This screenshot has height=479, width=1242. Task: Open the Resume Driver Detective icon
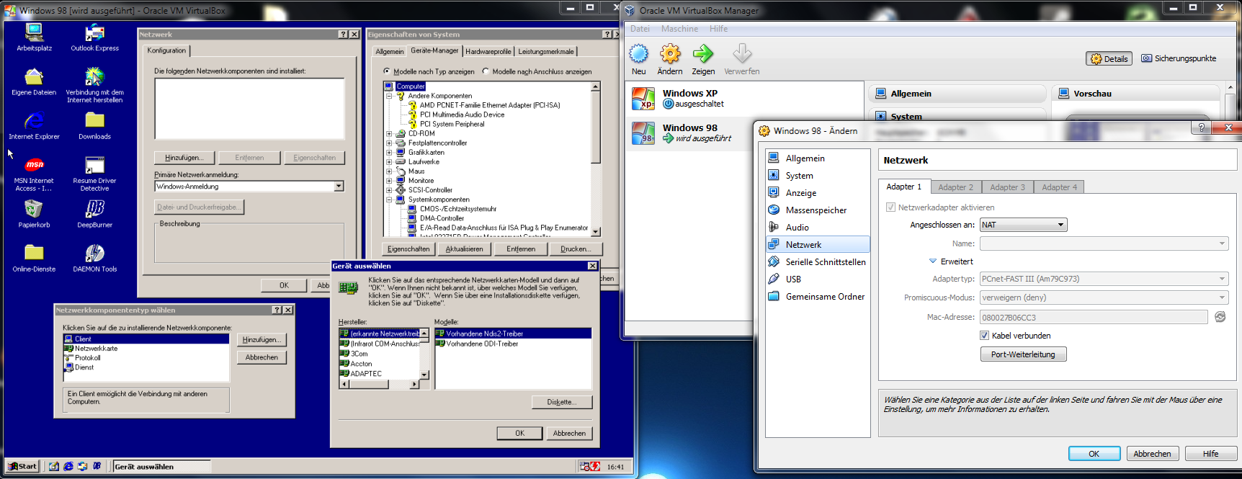click(94, 174)
